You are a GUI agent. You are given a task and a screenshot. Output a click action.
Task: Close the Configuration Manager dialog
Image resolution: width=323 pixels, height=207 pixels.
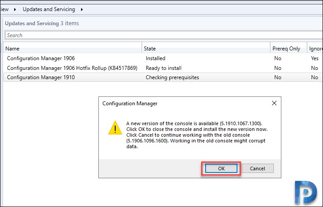(x=274, y=103)
